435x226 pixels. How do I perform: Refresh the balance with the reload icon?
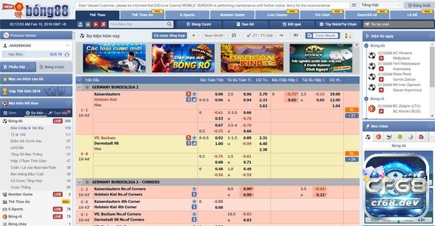tap(67, 54)
